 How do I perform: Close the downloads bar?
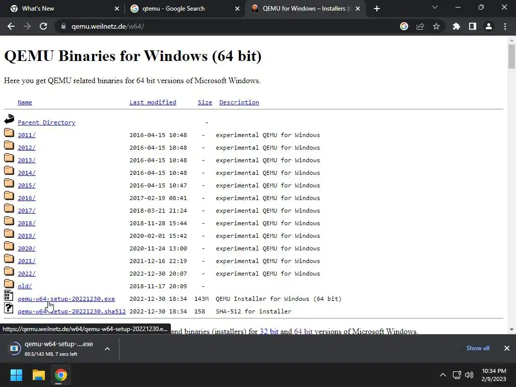point(507,348)
